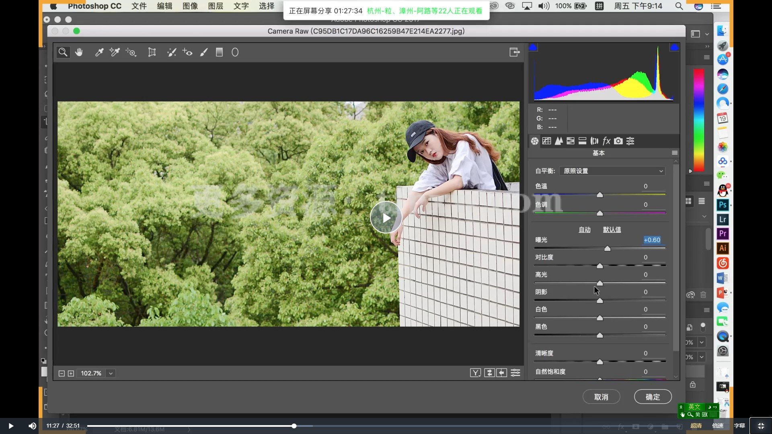The height and width of the screenshot is (434, 772).
Task: Click the 确定 OK button
Action: [x=653, y=397]
